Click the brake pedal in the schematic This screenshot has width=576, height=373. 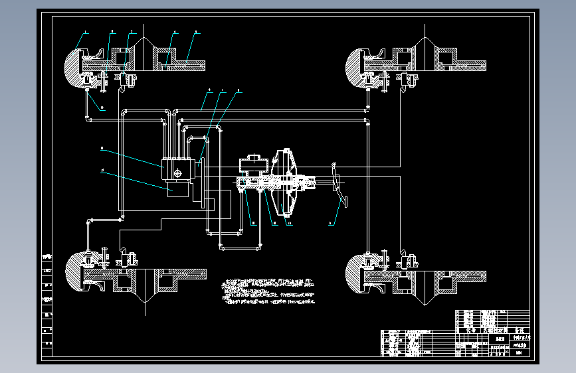(x=339, y=185)
